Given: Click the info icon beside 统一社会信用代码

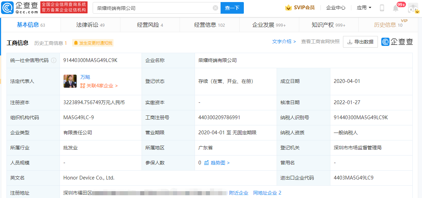Looking at the screenshot, I should pos(54,60).
